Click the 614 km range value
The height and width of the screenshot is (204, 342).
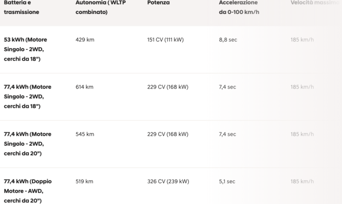(84, 87)
